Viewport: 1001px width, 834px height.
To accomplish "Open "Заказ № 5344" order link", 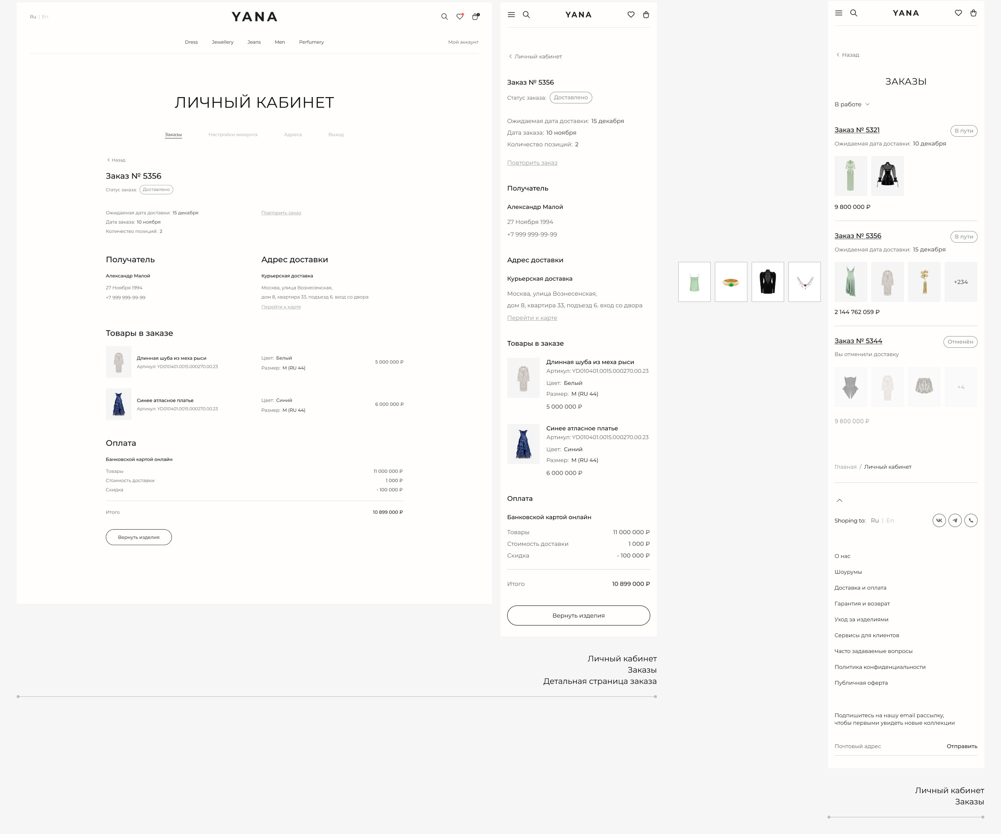I will [x=858, y=341].
